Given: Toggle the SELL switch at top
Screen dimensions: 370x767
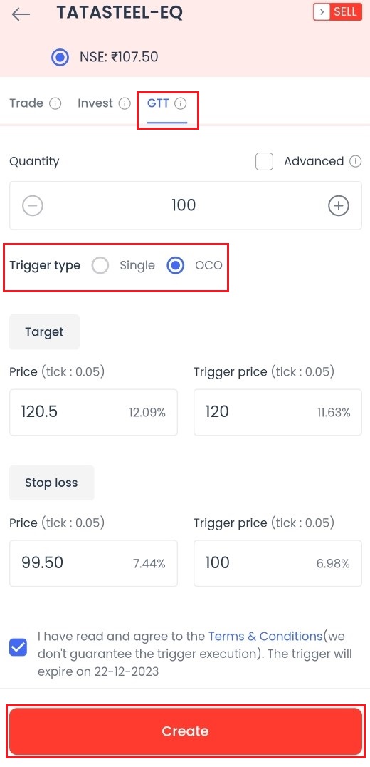Looking at the screenshot, I should pos(337,12).
